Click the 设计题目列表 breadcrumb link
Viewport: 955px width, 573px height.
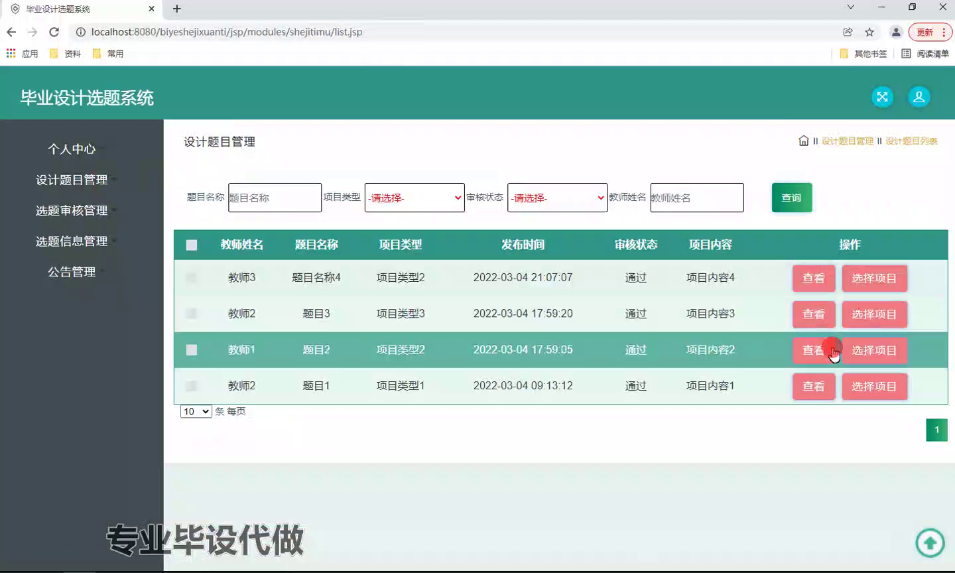911,141
